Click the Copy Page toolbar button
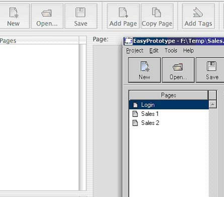 click(x=157, y=16)
